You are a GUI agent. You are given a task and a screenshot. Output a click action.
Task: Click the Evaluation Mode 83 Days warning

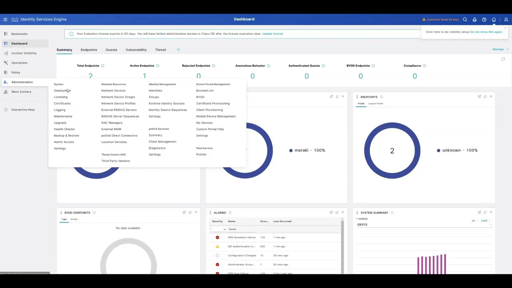tap(440, 20)
